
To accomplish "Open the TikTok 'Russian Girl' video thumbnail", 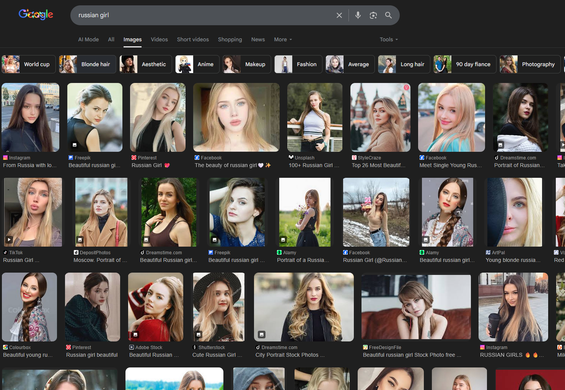I will (33, 212).
